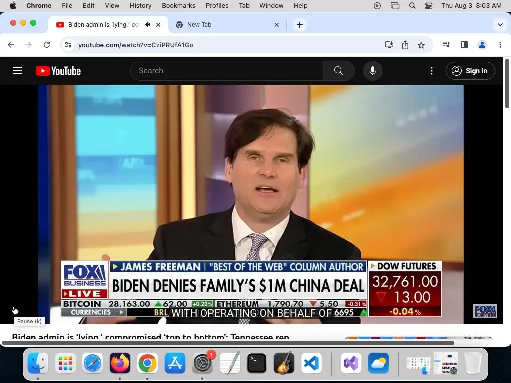Open the Bookmarks menu
Image resolution: width=511 pixels, height=383 pixels.
pos(178,5)
